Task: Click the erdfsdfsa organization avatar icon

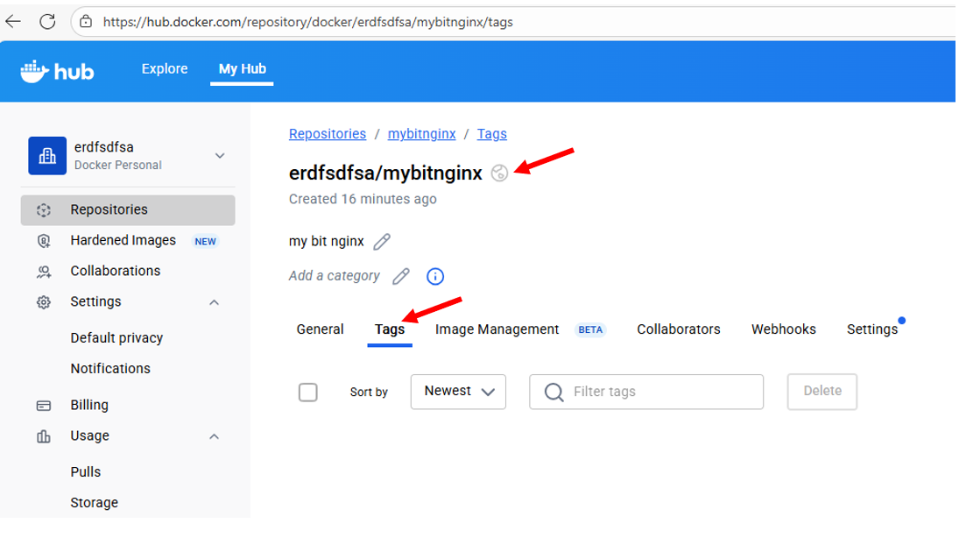Action: pyautogui.click(x=47, y=155)
